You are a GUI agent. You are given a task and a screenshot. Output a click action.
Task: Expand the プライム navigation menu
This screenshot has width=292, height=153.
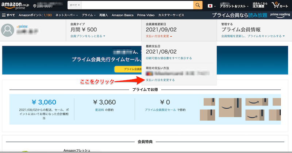point(88,15)
